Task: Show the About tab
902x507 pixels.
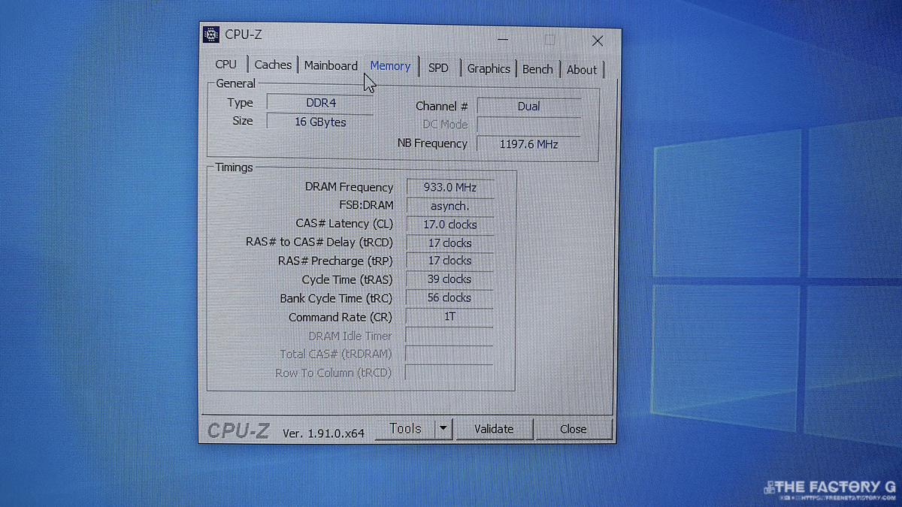Action: [x=582, y=70]
